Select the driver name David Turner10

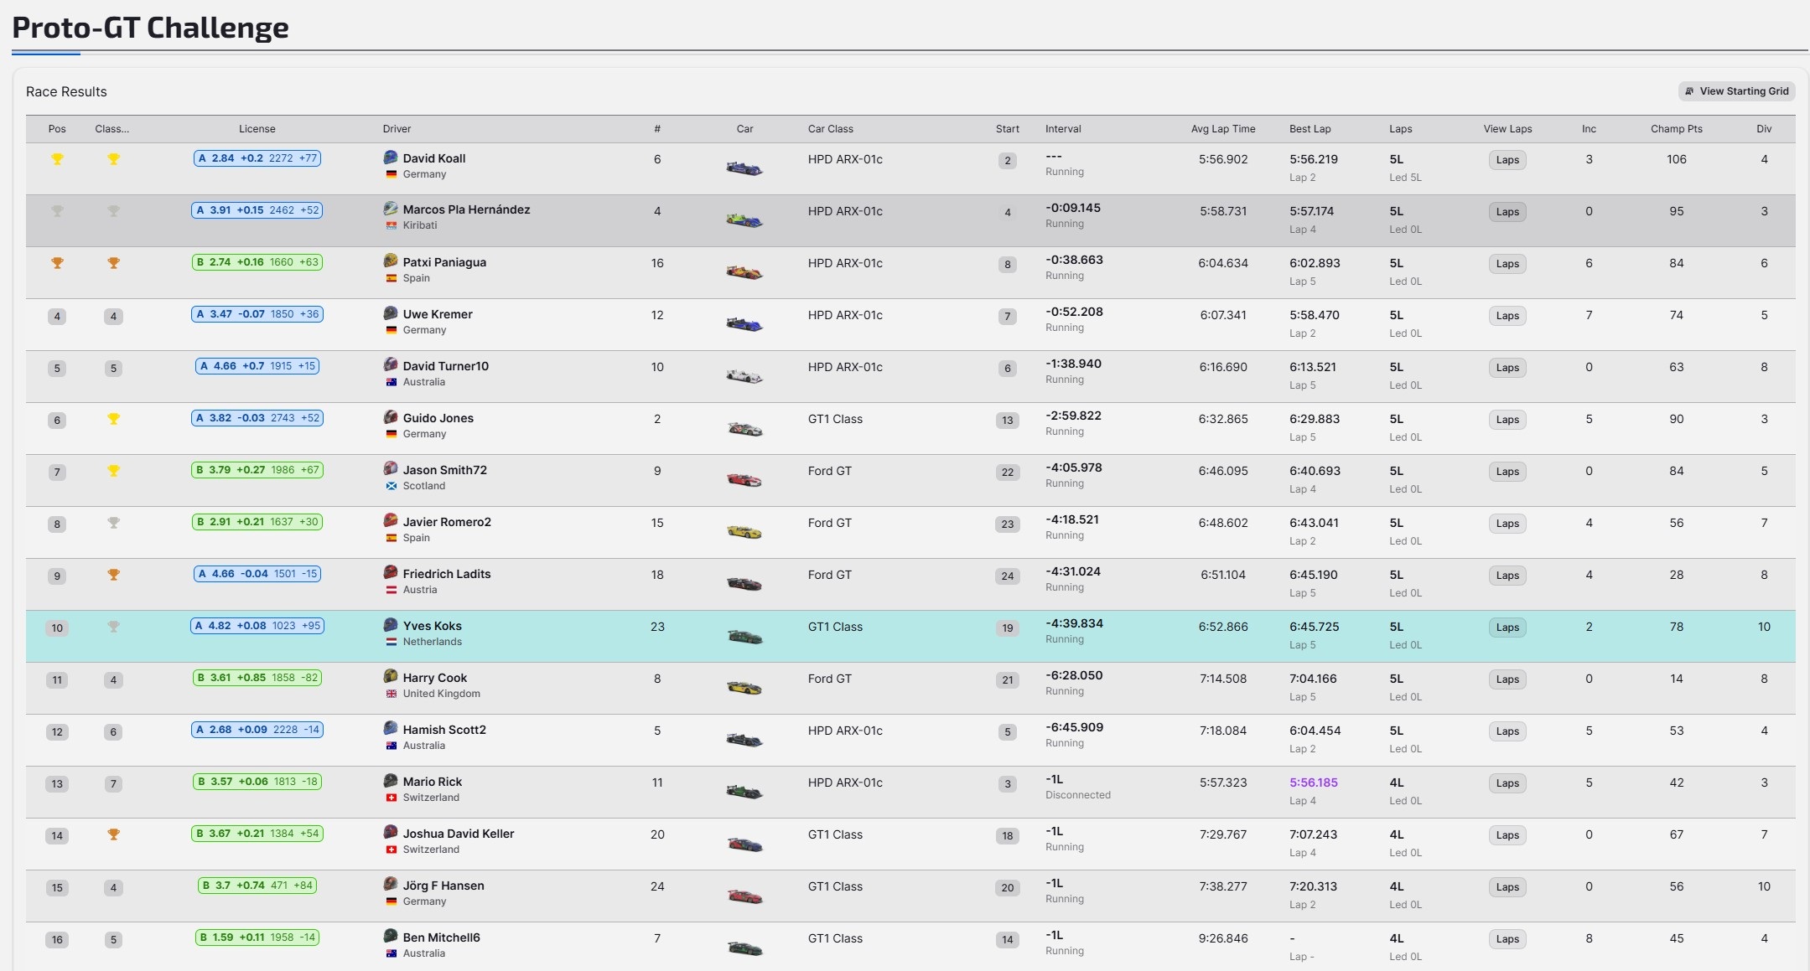click(444, 366)
